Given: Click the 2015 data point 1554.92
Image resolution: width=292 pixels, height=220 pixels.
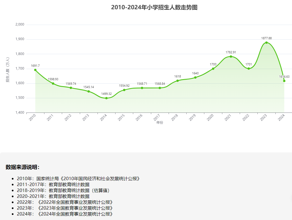Looking at the screenshot, I should coord(124,90).
